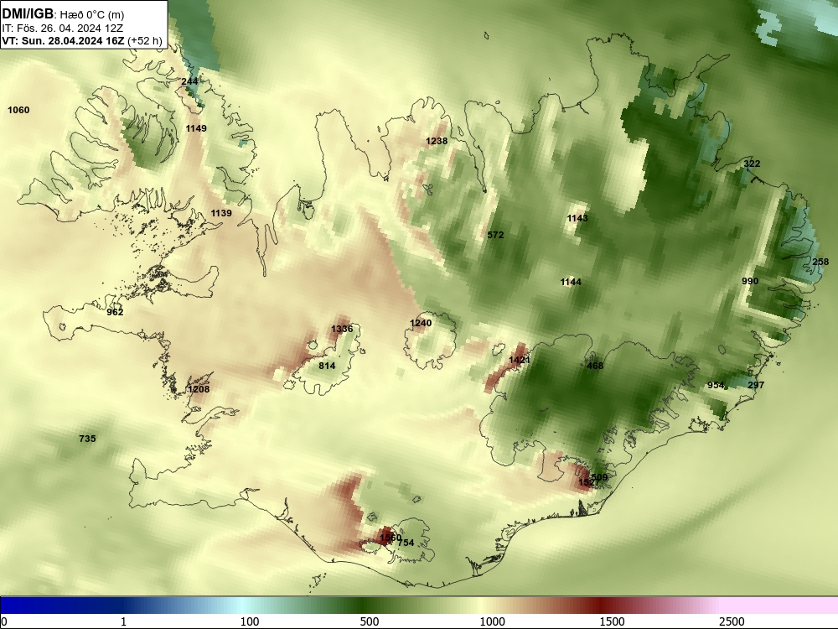Click the 962 value label

coord(115,312)
